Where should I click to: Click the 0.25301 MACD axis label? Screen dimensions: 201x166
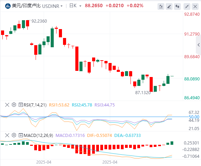pyautogui.click(x=192, y=143)
